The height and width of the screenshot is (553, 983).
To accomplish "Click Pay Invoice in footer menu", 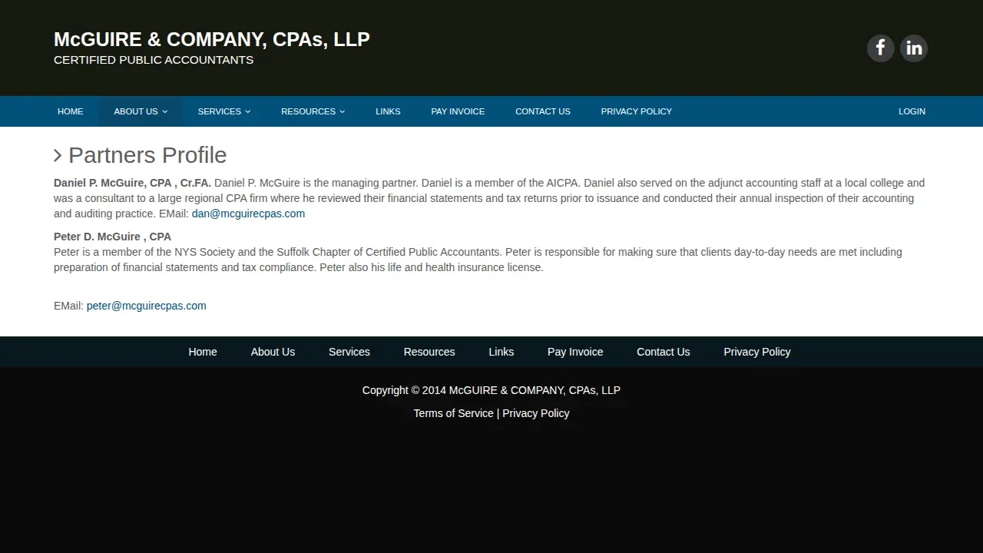I will [575, 352].
